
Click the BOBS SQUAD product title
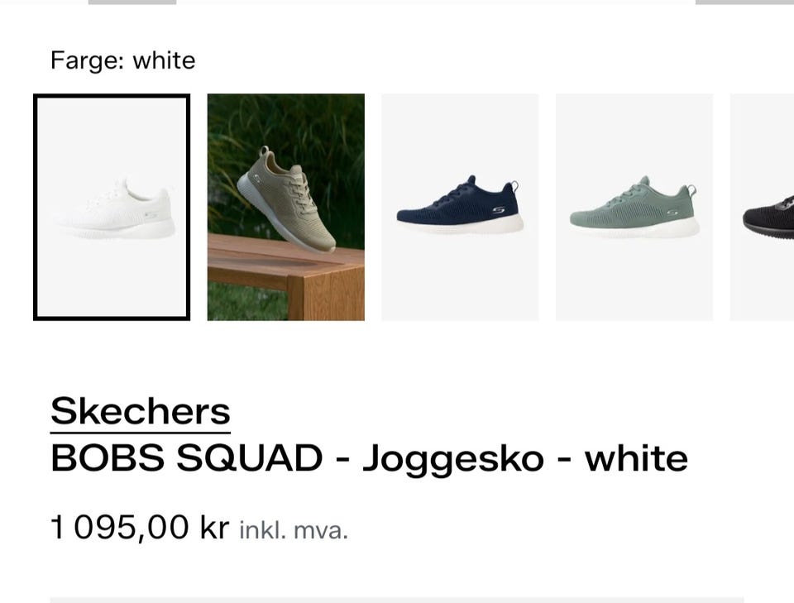(x=369, y=458)
